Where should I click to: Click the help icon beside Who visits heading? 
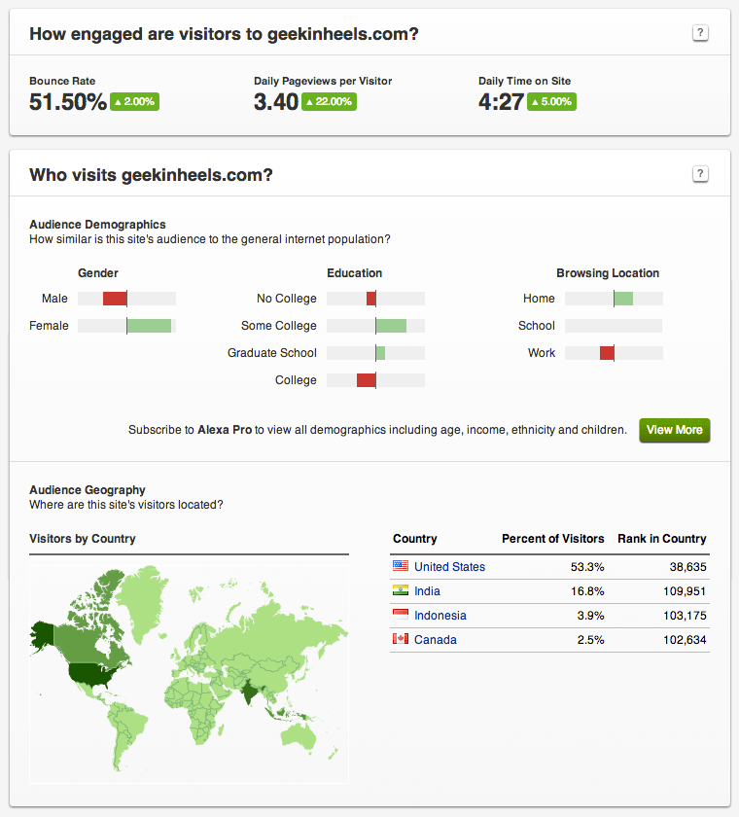700,173
